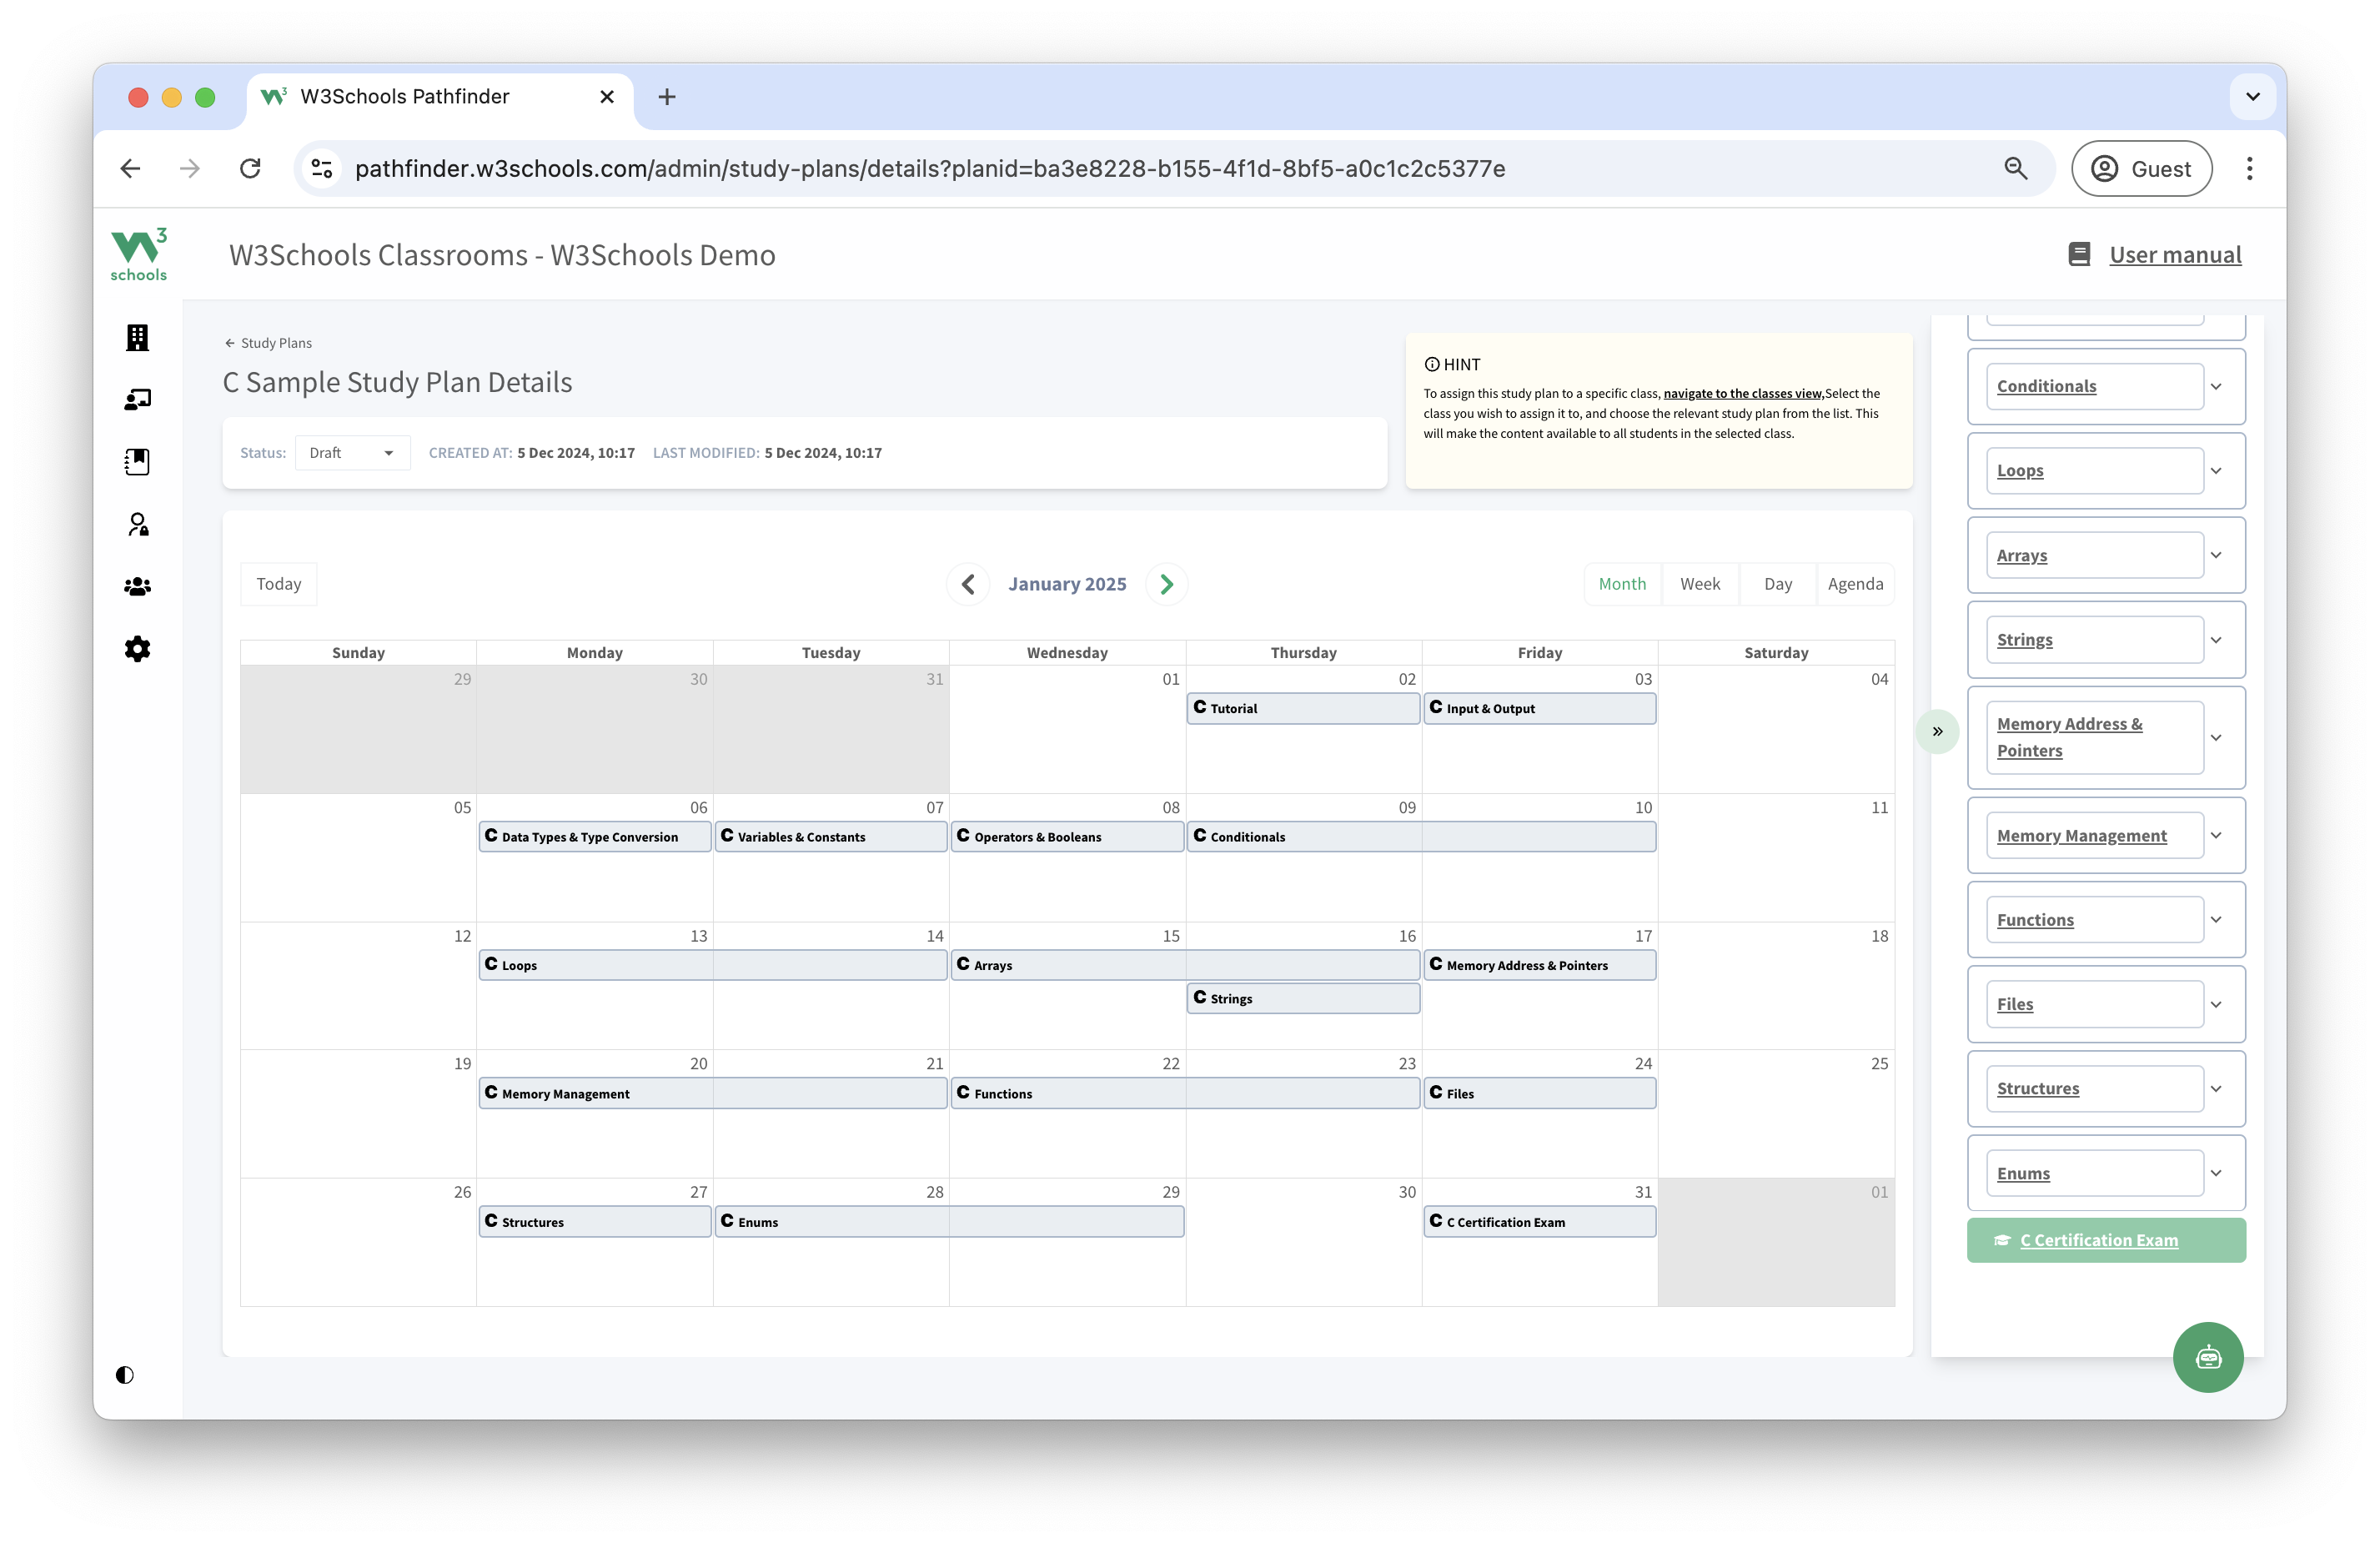
Task: Expand the Enums module chevron
Action: (2216, 1173)
